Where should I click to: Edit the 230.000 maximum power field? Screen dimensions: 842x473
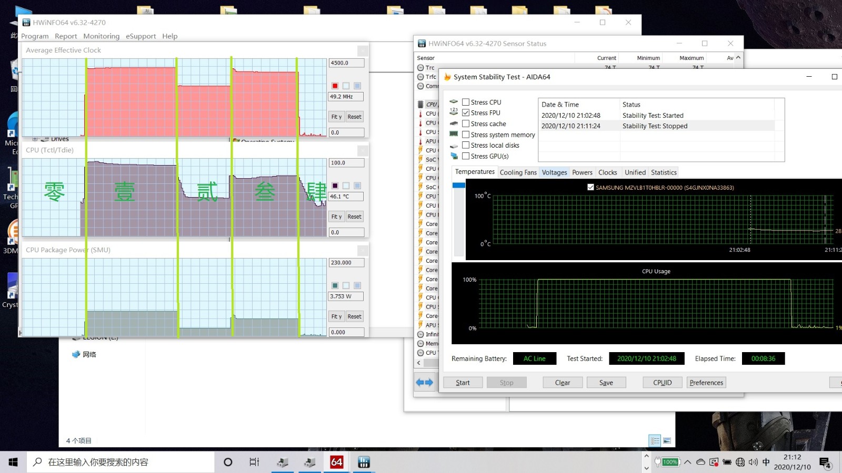346,263
